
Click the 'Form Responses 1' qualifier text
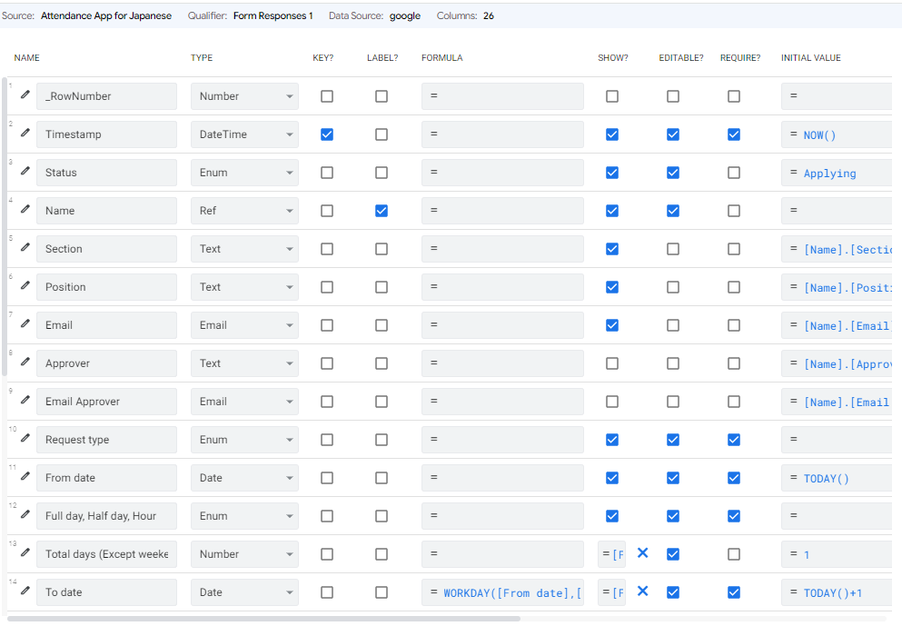(273, 15)
